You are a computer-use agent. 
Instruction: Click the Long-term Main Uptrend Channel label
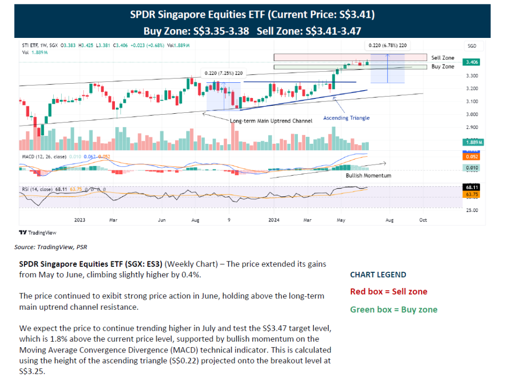tap(271, 121)
